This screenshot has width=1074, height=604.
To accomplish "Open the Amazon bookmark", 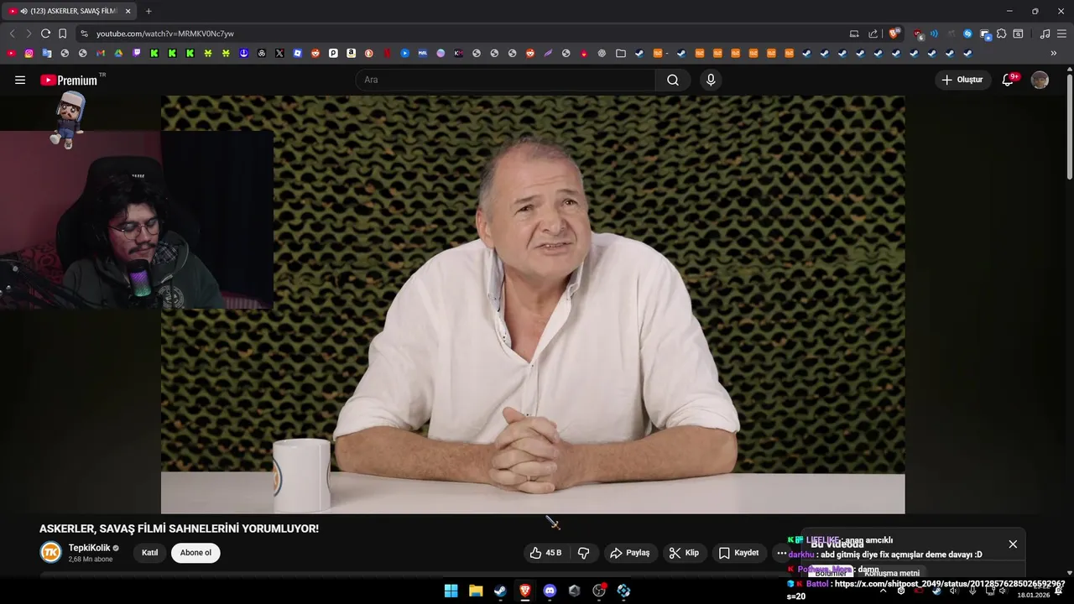I will (351, 53).
